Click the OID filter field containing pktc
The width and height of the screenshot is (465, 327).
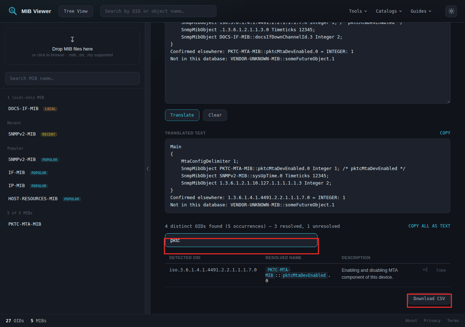coord(241,240)
